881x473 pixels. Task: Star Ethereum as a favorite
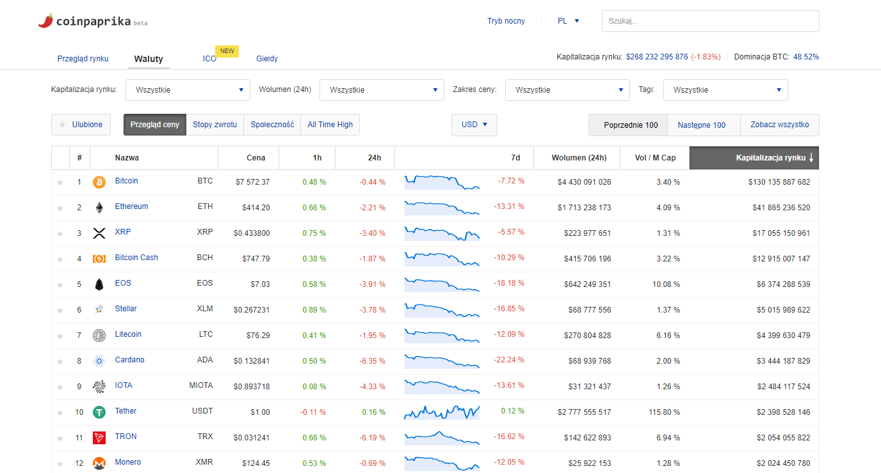[60, 208]
